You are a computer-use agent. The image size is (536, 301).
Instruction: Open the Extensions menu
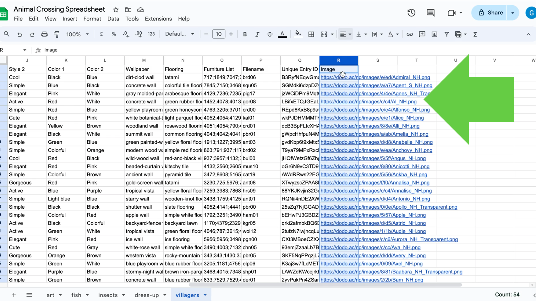(x=158, y=19)
